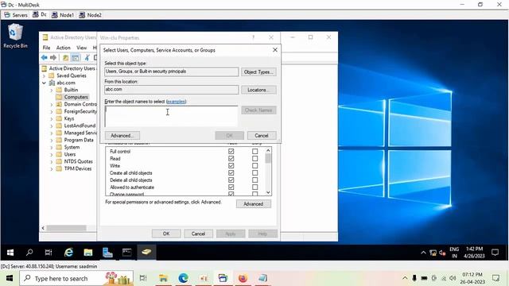This screenshot has width=509, height=286.
Task: Expand the NTDS Quotas node
Action: click(51, 161)
